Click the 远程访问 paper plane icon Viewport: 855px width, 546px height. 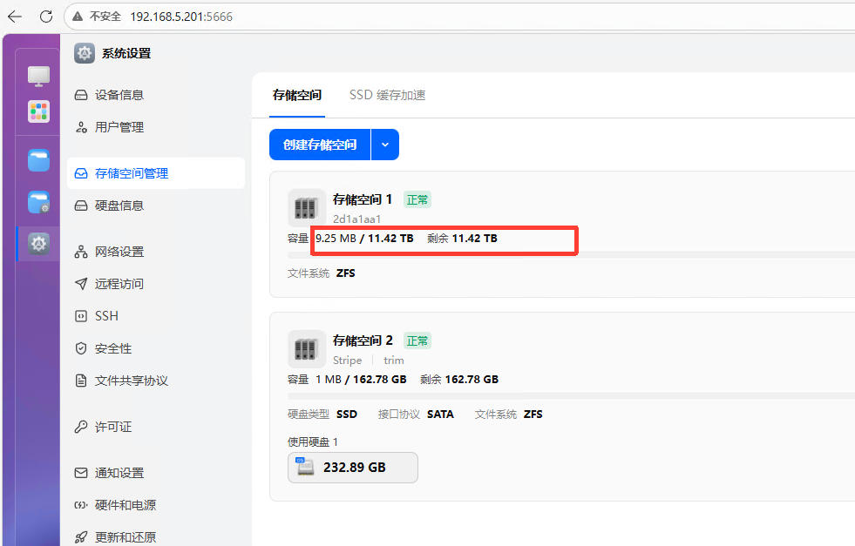pos(81,284)
